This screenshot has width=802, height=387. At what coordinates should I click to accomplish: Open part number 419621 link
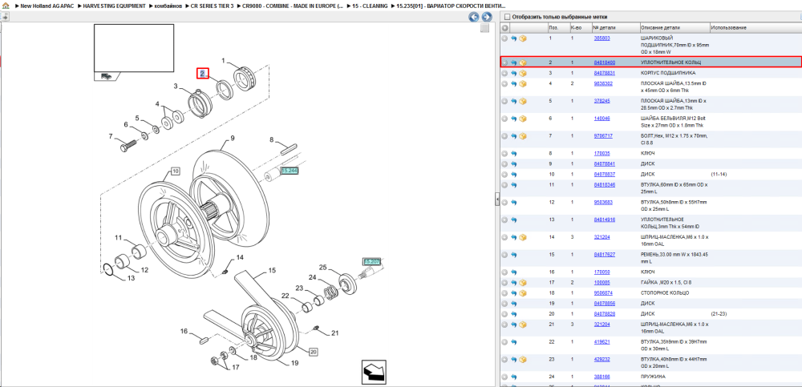602,341
